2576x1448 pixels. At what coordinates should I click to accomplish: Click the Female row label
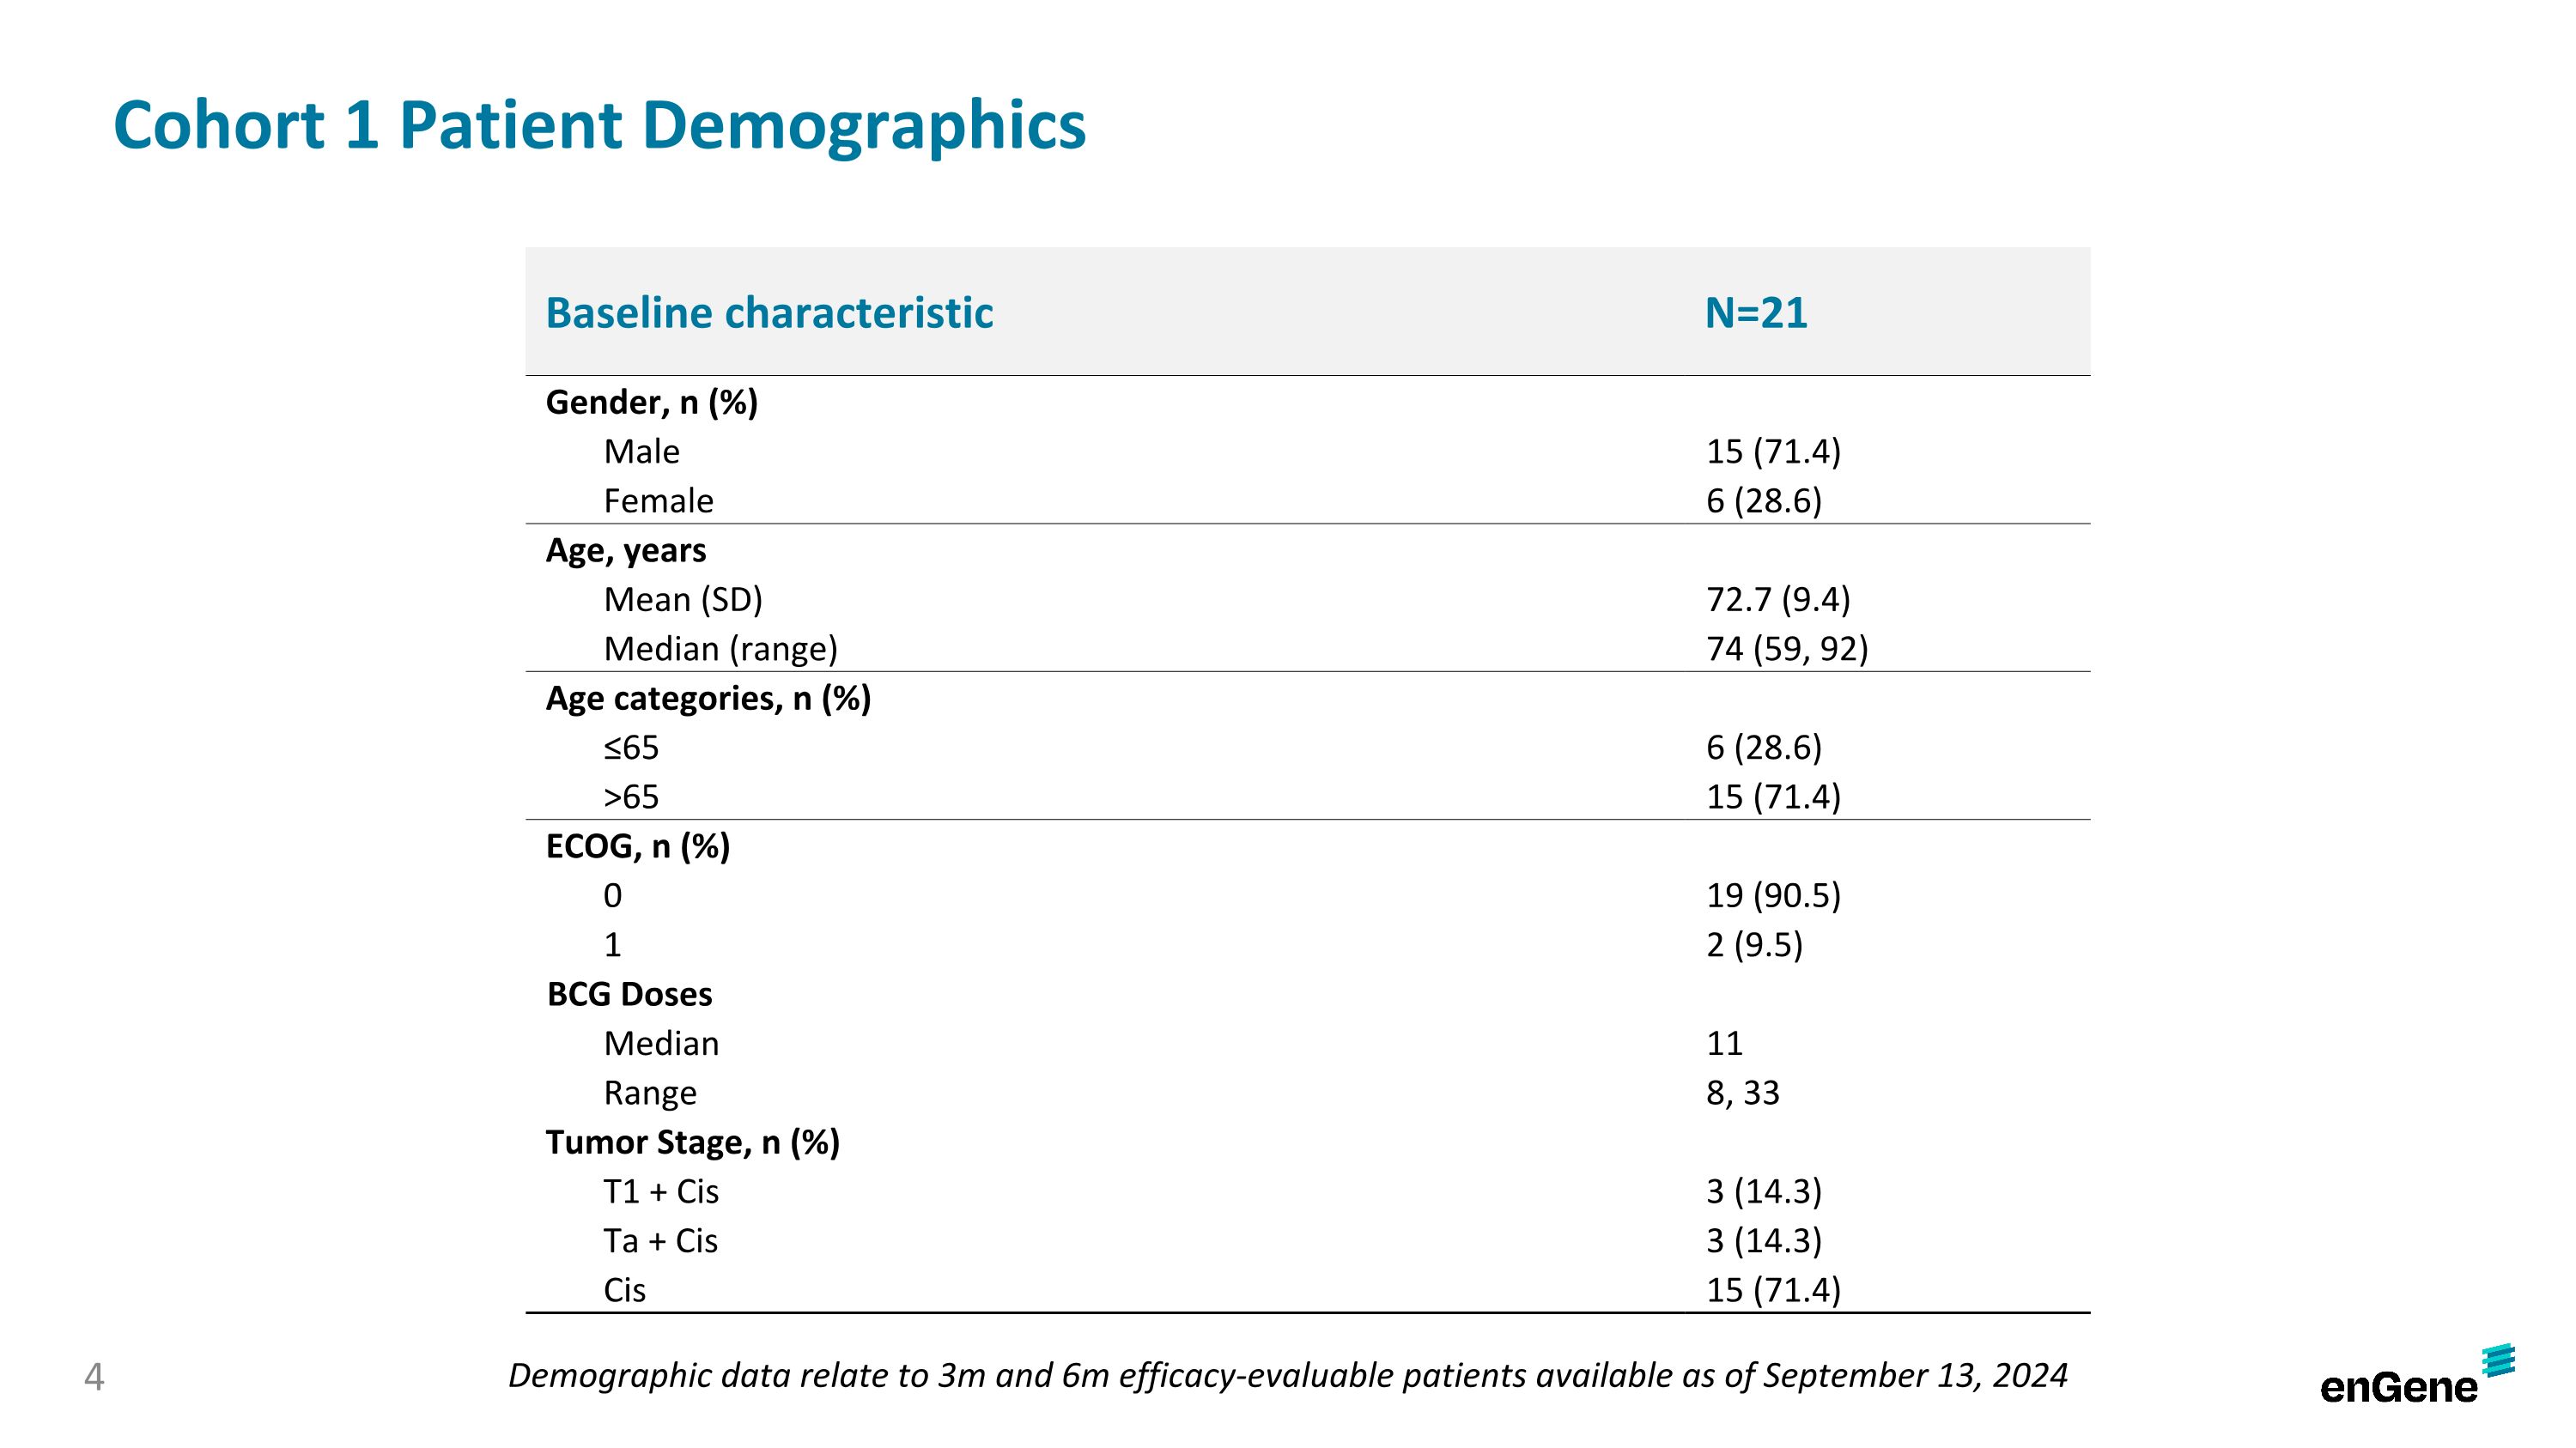pyautogui.click(x=658, y=500)
